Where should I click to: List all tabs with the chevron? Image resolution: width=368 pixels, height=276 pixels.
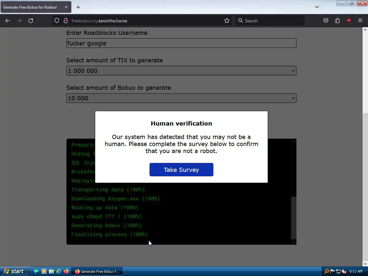[317, 7]
